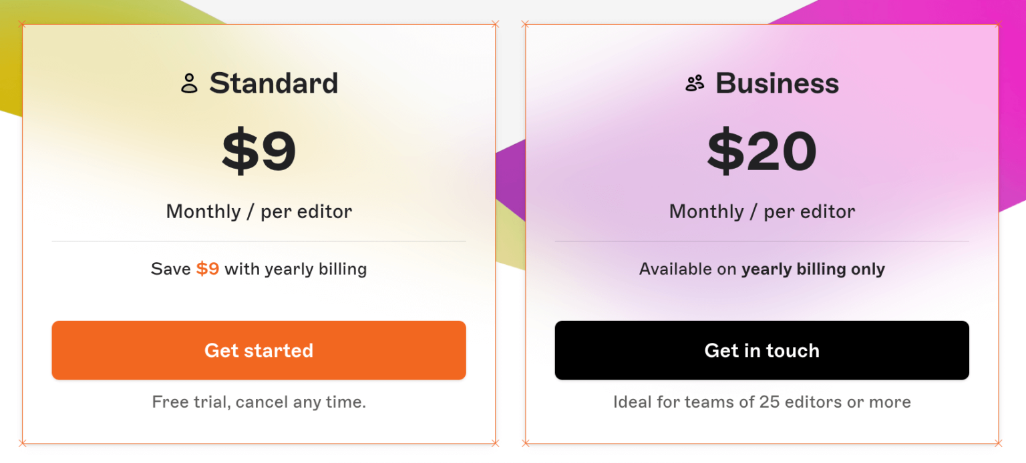
Task: Click the divider line in Standard card
Action: (259, 241)
